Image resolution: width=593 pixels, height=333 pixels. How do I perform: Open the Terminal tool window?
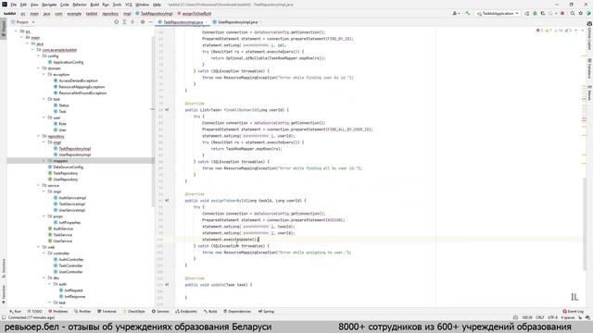107,312
